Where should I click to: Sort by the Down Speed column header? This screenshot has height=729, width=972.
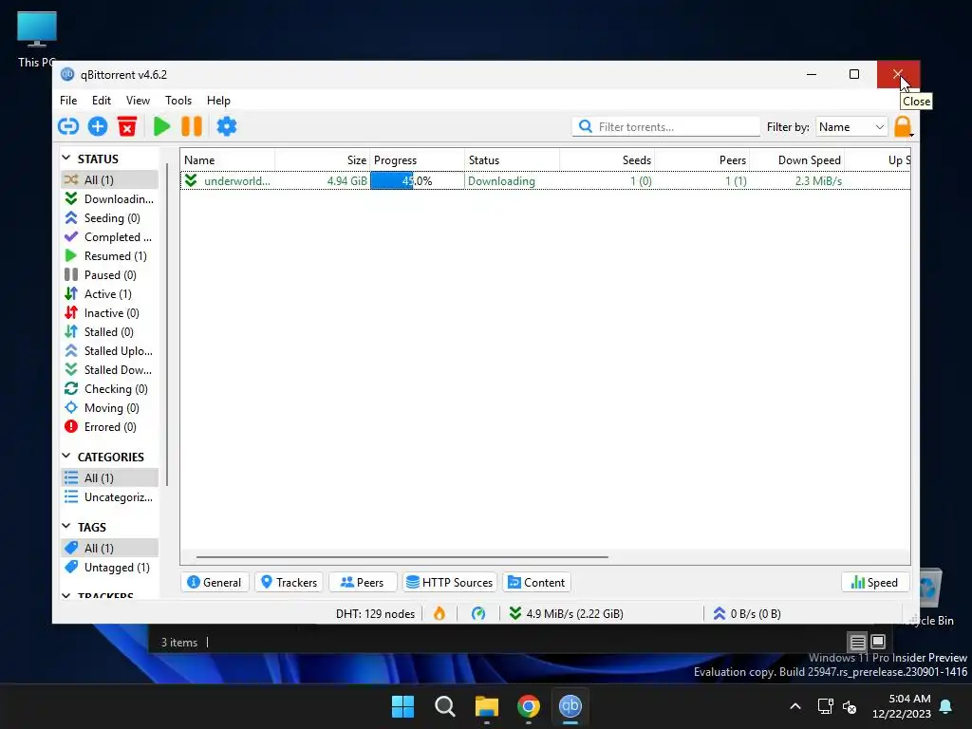coord(797,159)
